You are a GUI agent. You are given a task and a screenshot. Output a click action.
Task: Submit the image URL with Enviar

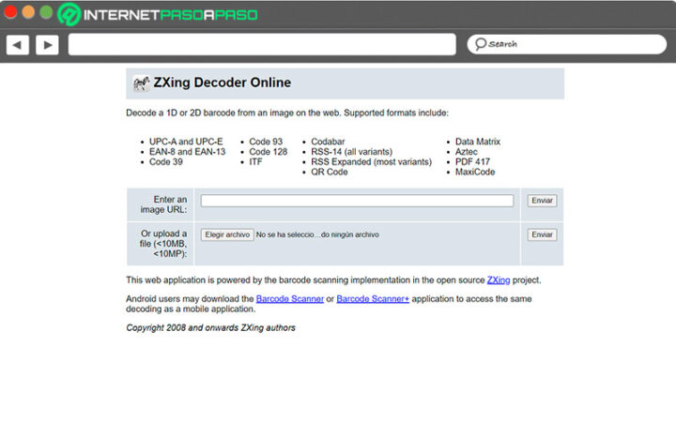click(x=542, y=201)
